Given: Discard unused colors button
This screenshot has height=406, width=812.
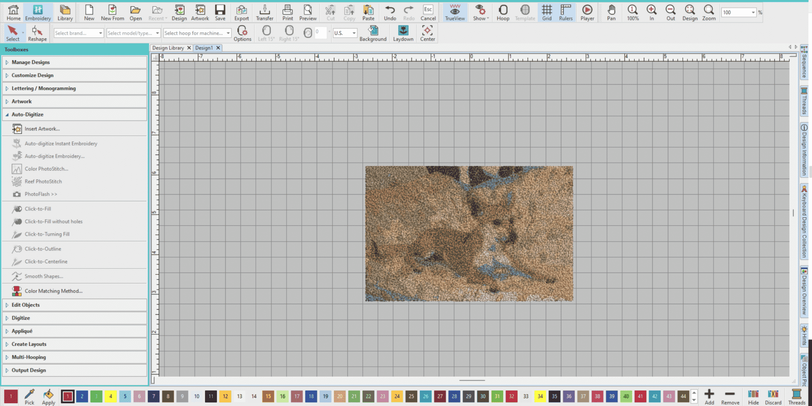Looking at the screenshot, I should [773, 396].
